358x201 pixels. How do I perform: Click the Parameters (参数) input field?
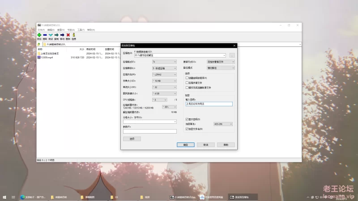[x=150, y=131]
